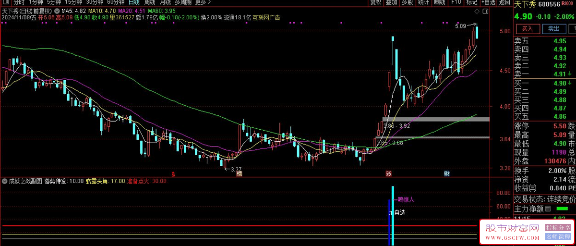576x246 pixels.
Task: Click the 交易状态 trading status row
Action: tap(544, 199)
